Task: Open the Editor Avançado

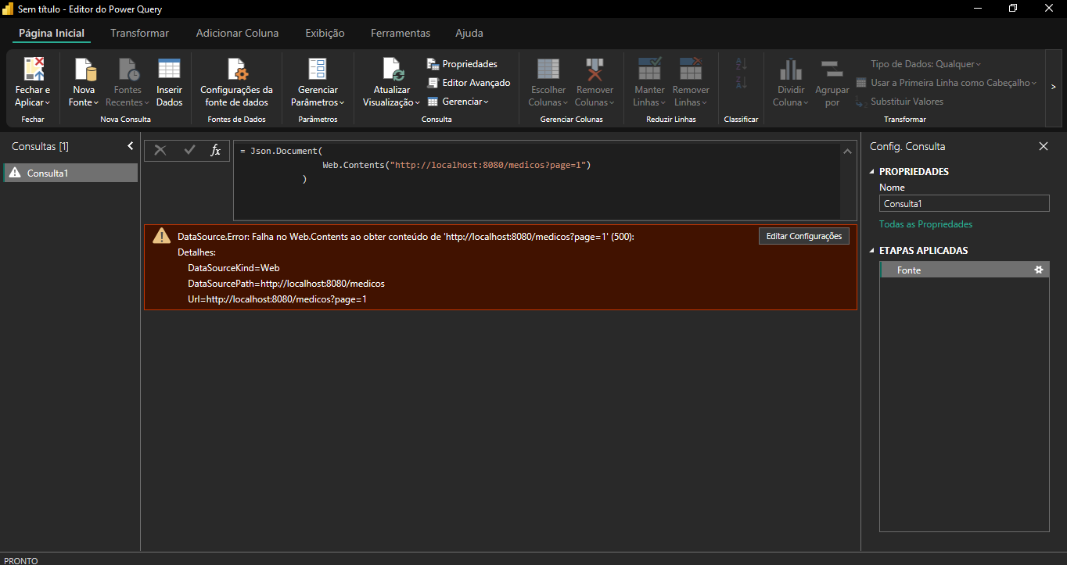Action: (x=469, y=83)
